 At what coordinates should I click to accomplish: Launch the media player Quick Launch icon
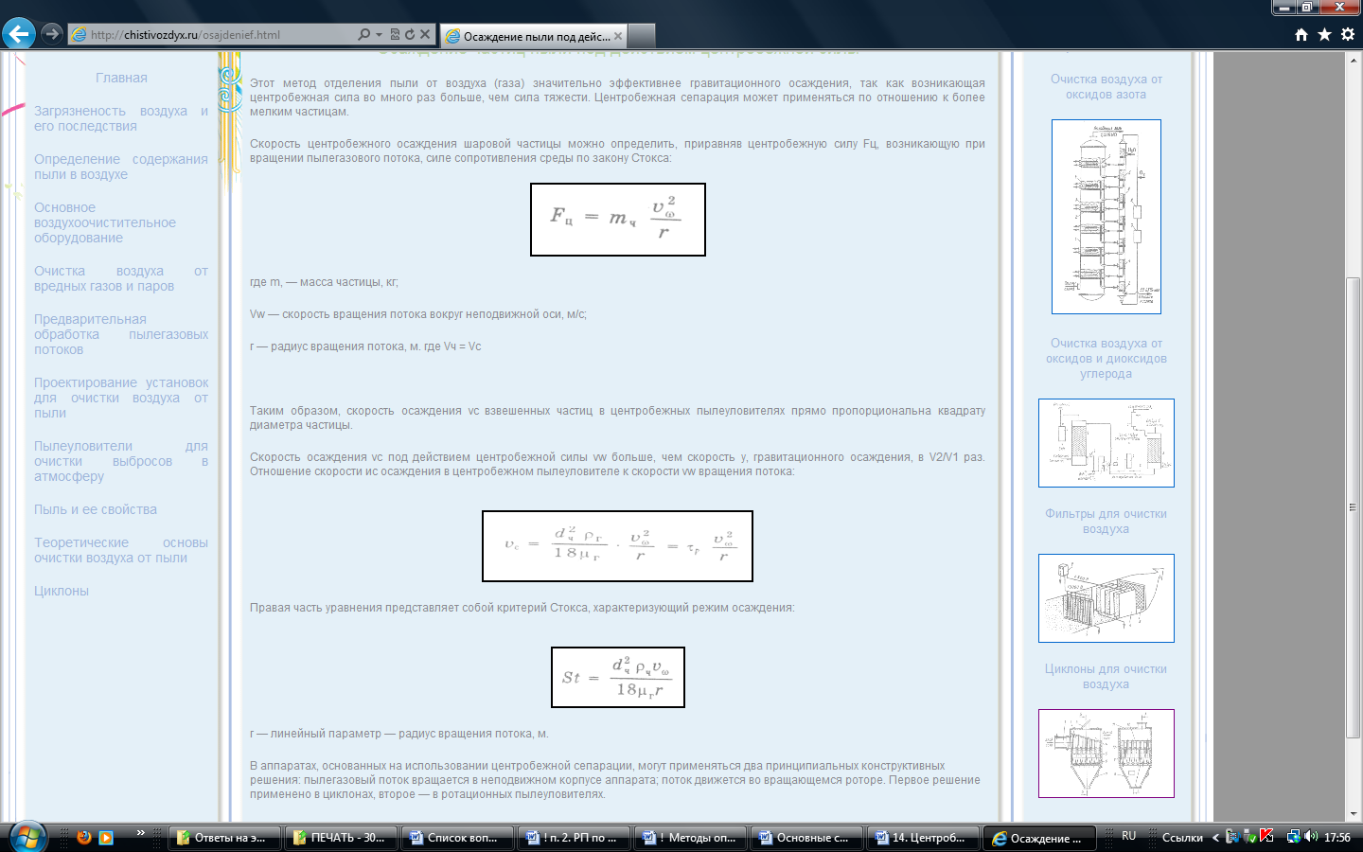pos(106,837)
